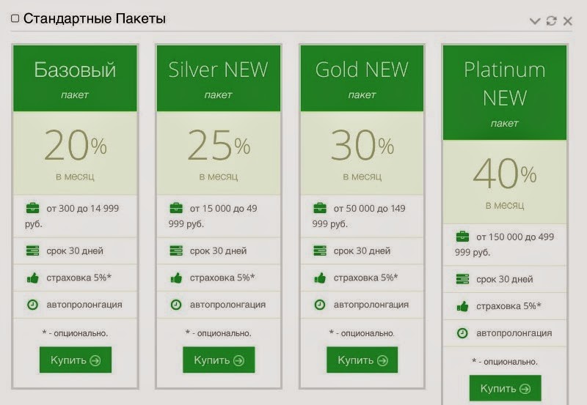Collapse the panel using the chevron arrow
Screen dimensions: 587x405
535,21
